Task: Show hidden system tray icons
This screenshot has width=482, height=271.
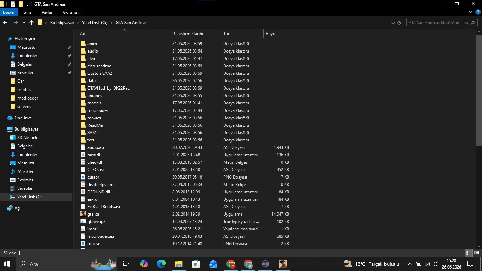Action: pos(410,264)
